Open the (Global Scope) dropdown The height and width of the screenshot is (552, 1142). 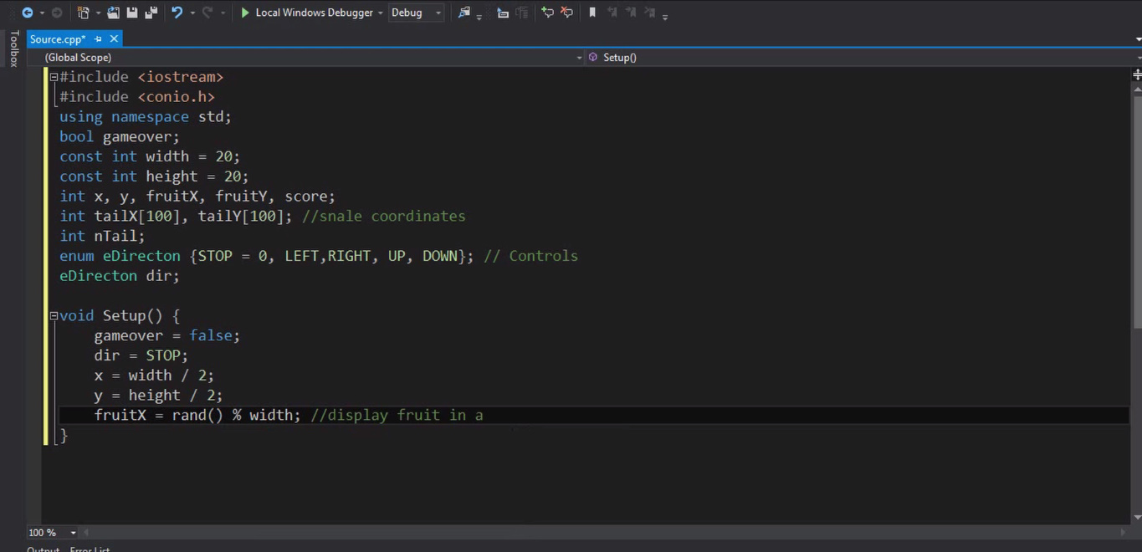(x=579, y=57)
